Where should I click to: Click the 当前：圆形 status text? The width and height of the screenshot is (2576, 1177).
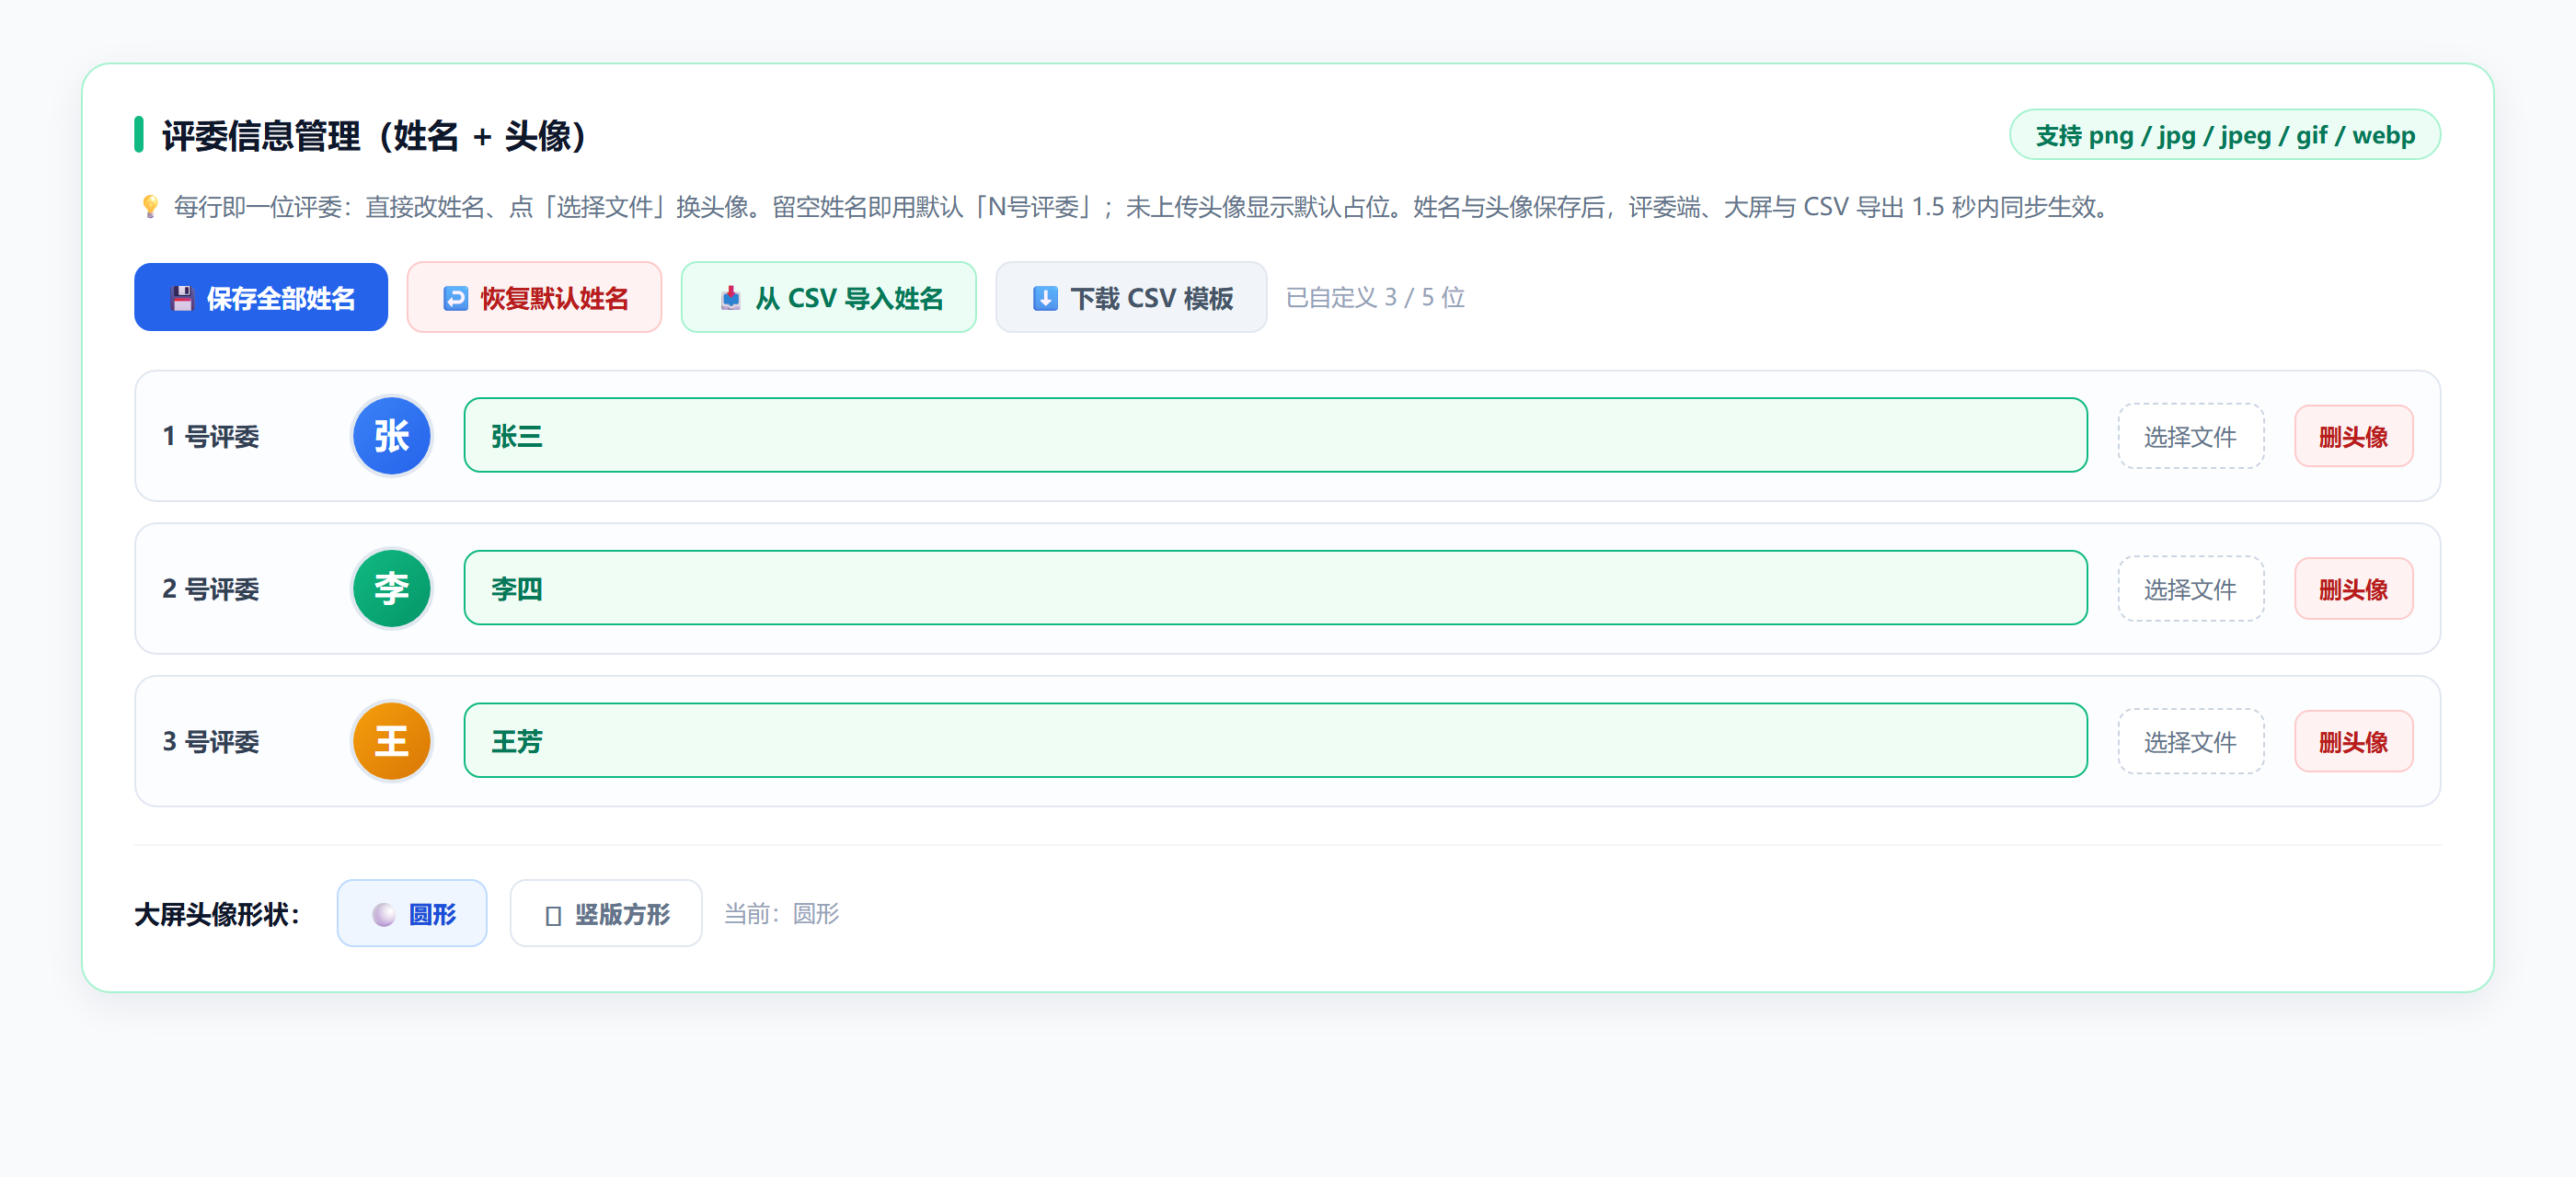[x=781, y=913]
